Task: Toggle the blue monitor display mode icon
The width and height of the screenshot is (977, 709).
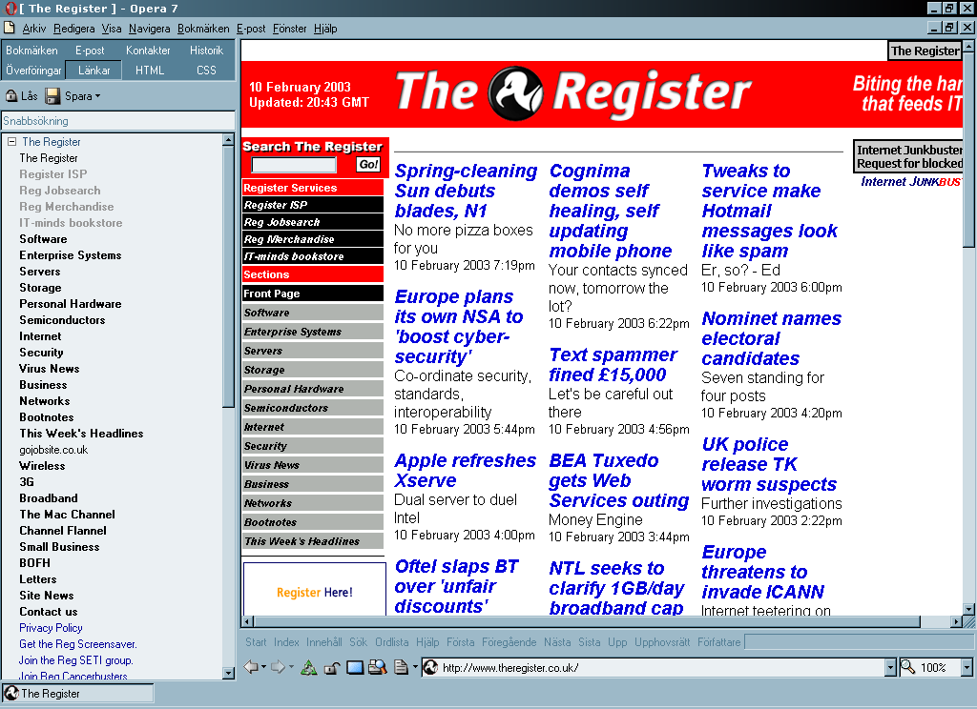Action: coord(355,667)
